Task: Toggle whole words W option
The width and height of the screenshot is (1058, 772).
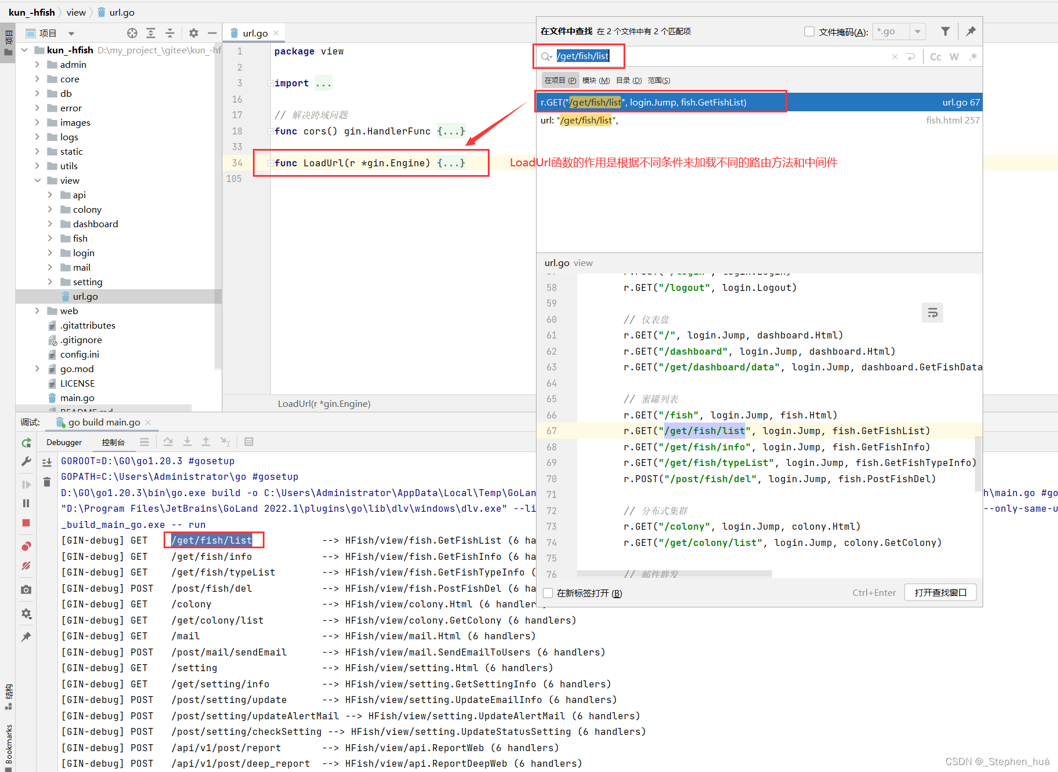Action: pyautogui.click(x=954, y=57)
